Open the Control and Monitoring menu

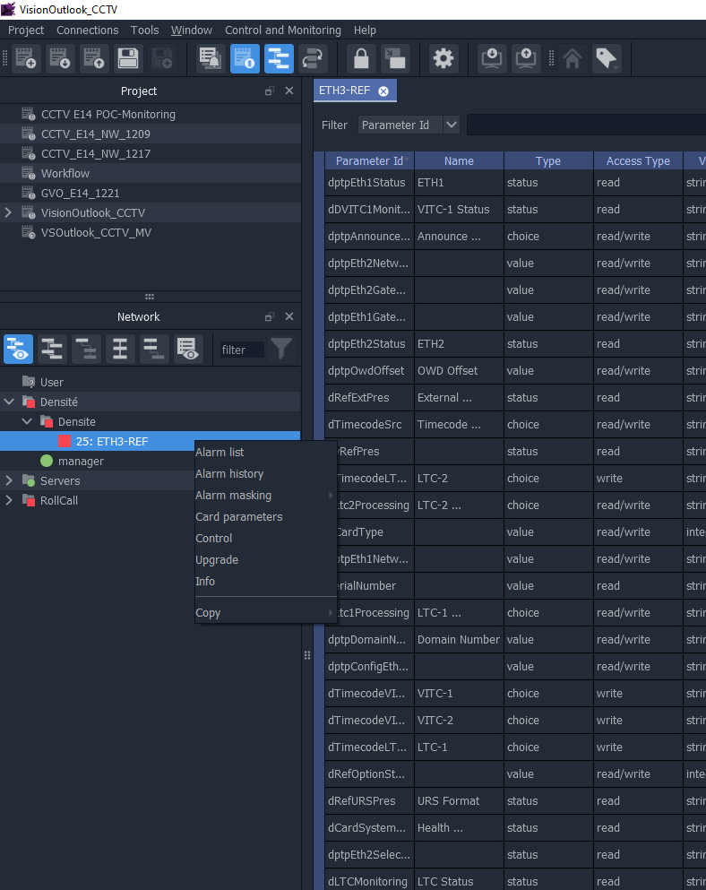[282, 30]
